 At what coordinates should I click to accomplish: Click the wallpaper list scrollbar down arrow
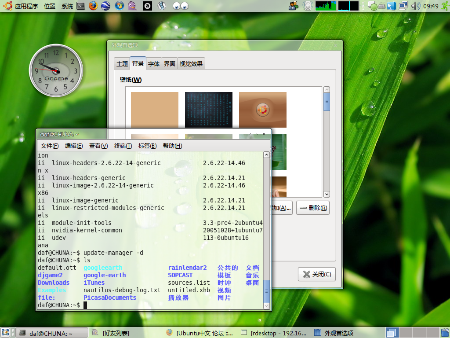point(327,194)
